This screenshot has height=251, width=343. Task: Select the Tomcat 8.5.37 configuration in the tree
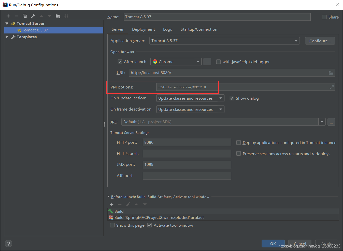click(x=54, y=30)
